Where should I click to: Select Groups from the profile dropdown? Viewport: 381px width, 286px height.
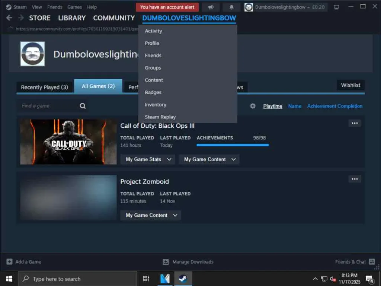pos(188,68)
